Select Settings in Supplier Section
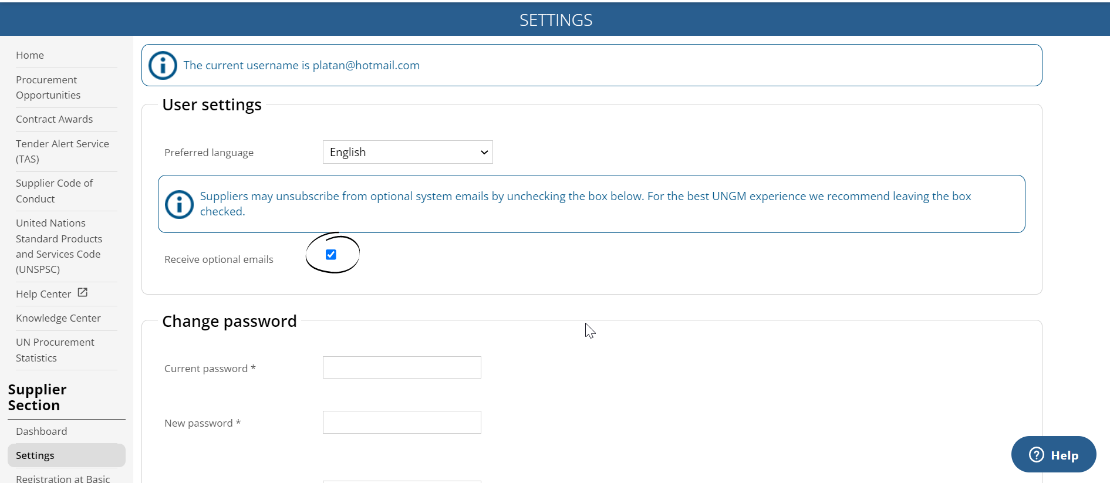 point(66,455)
